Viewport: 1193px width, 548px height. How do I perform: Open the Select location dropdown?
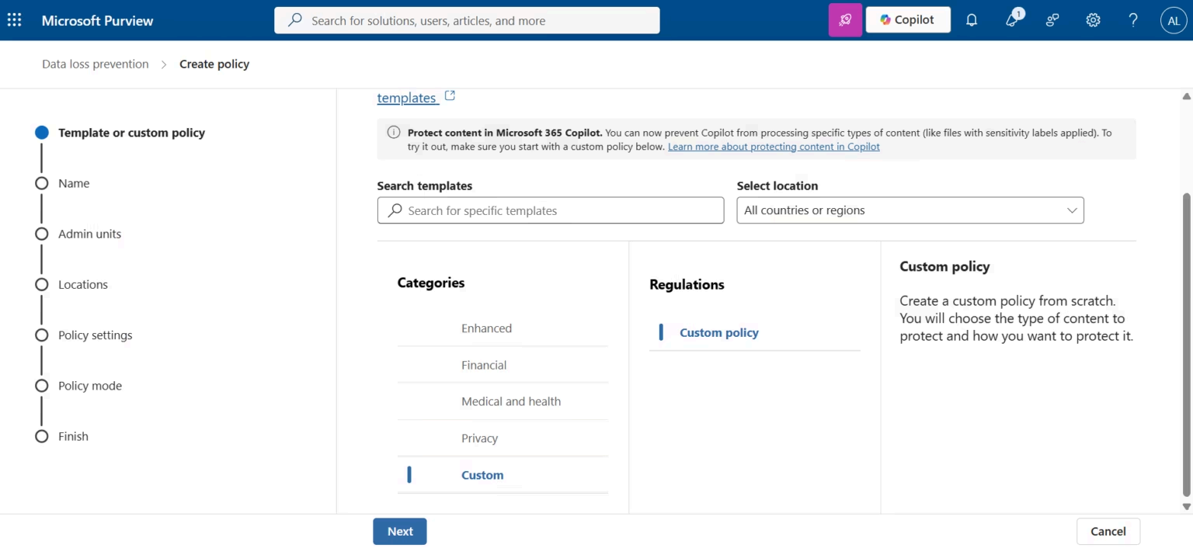(910, 210)
